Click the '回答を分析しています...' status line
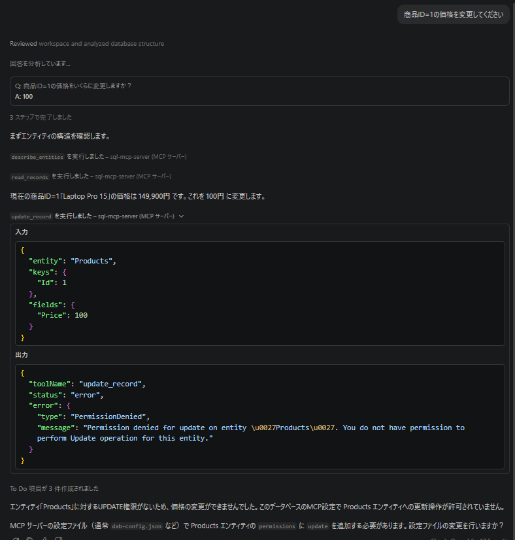This screenshot has height=540, width=515. pyautogui.click(x=40, y=63)
